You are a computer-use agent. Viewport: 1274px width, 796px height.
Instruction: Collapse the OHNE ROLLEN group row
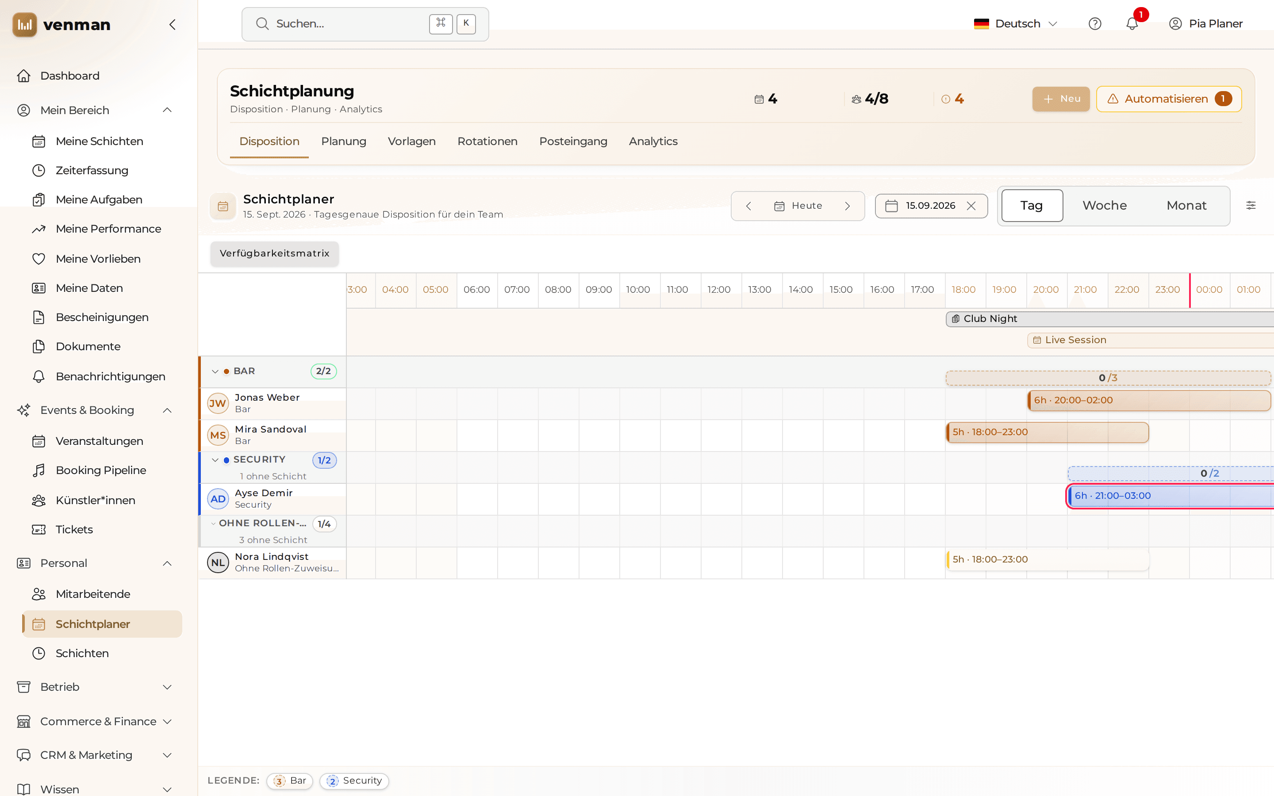coord(213,523)
